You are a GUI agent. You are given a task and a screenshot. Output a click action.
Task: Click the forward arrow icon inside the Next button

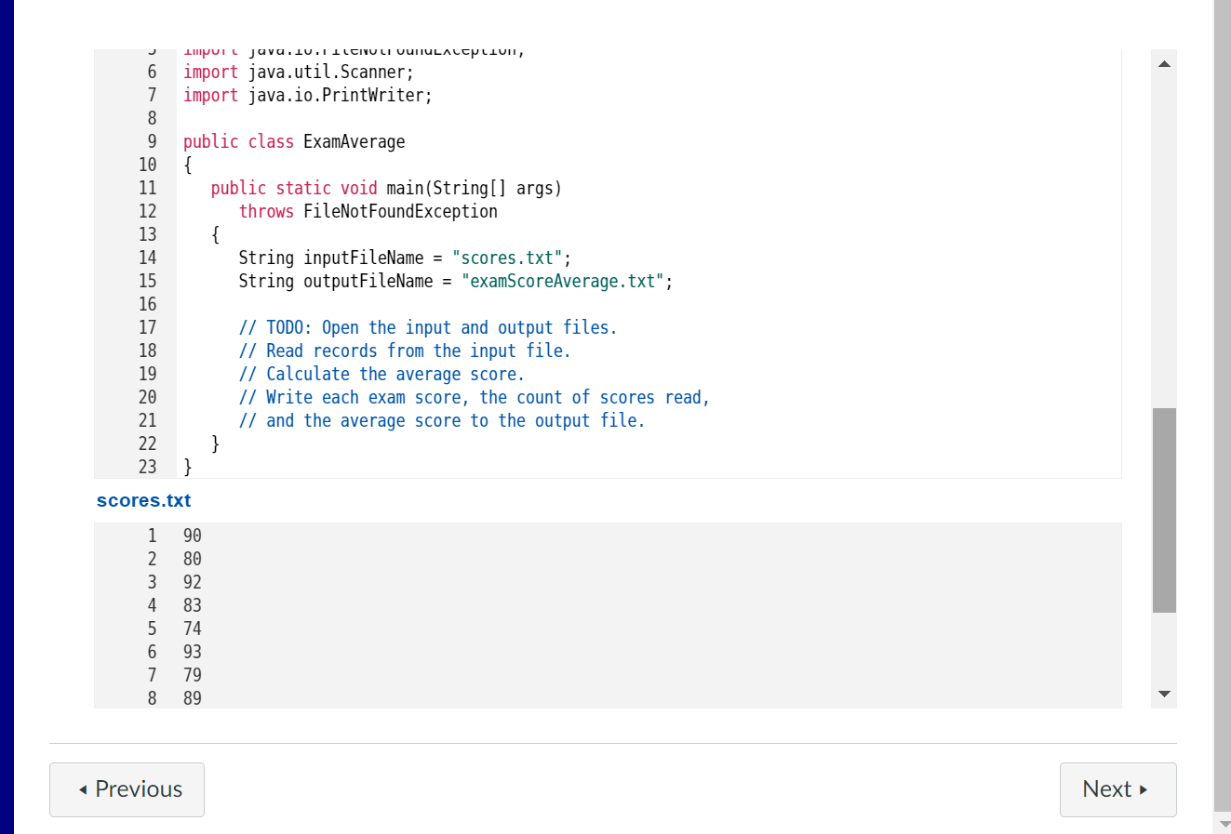click(x=1144, y=788)
